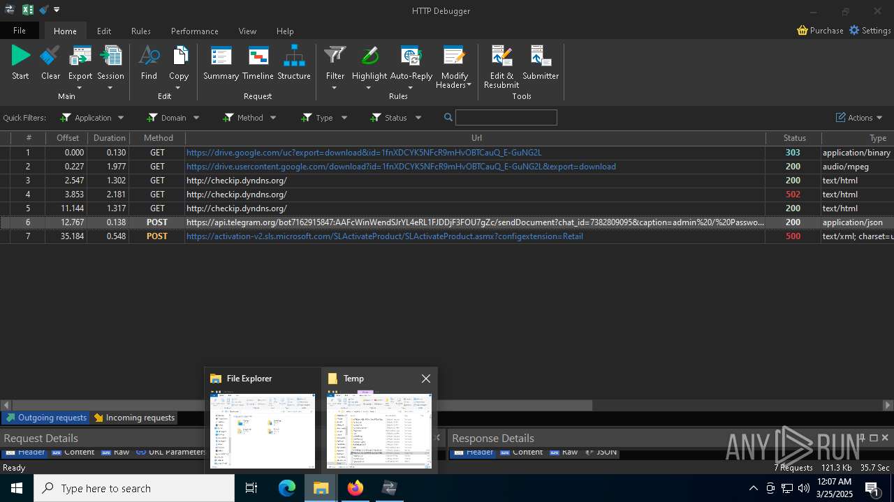The image size is (894, 502).
Task: Click the quick filter search magnifier
Action: (x=448, y=118)
